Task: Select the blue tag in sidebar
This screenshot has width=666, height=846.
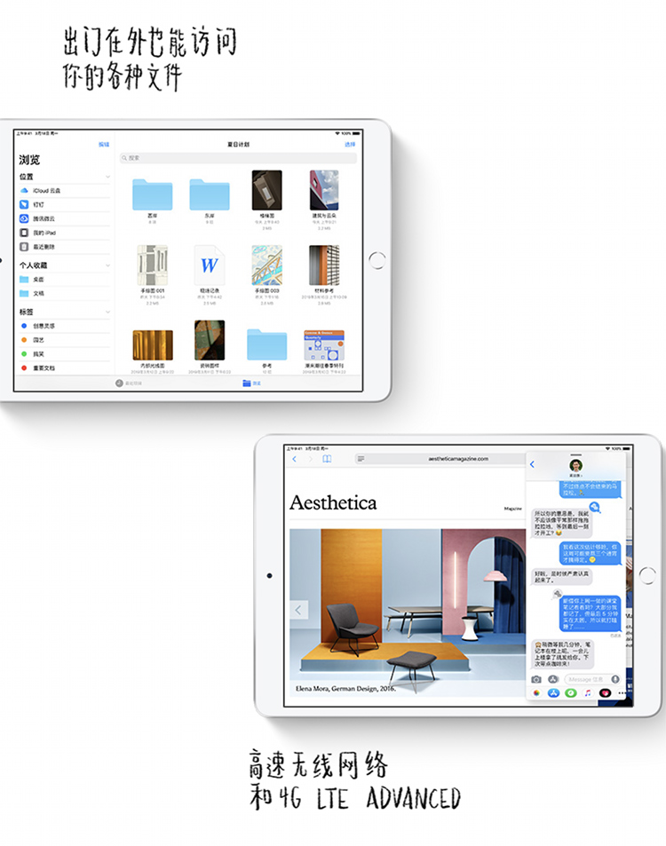Action: point(25,326)
